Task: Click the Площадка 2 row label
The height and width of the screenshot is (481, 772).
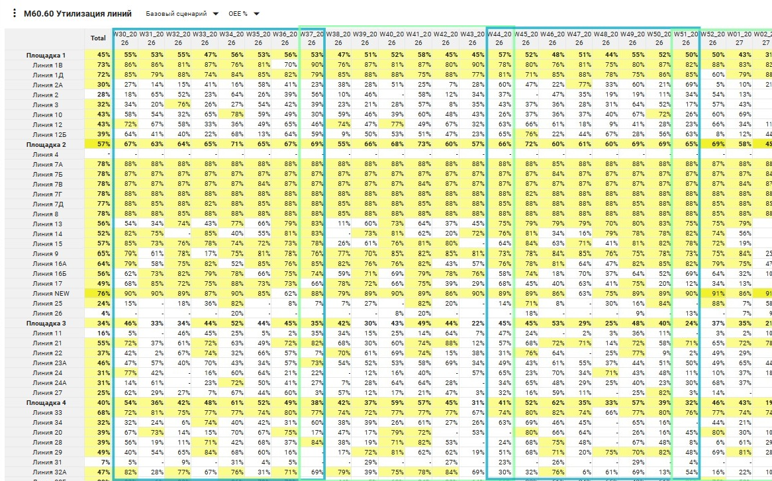Action: point(46,145)
